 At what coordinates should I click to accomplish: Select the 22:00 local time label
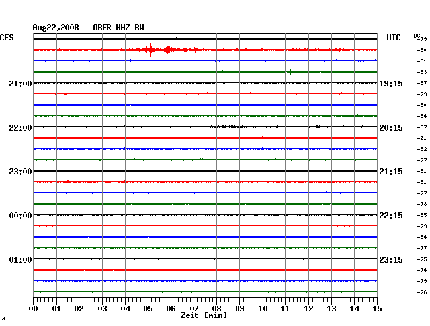click(x=21, y=128)
